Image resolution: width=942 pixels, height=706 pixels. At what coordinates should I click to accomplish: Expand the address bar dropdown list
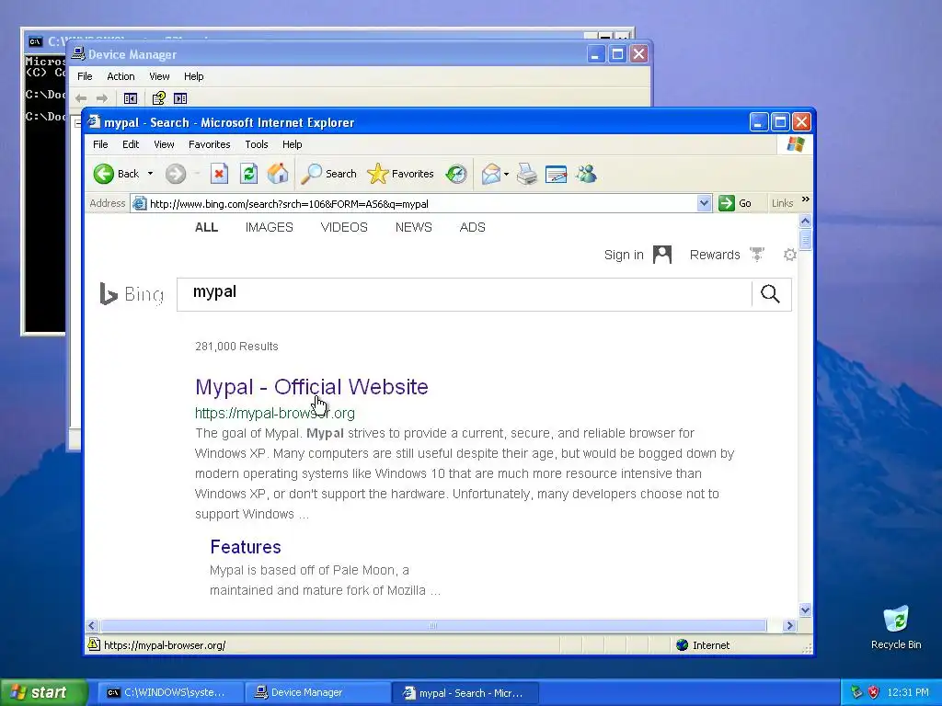704,203
